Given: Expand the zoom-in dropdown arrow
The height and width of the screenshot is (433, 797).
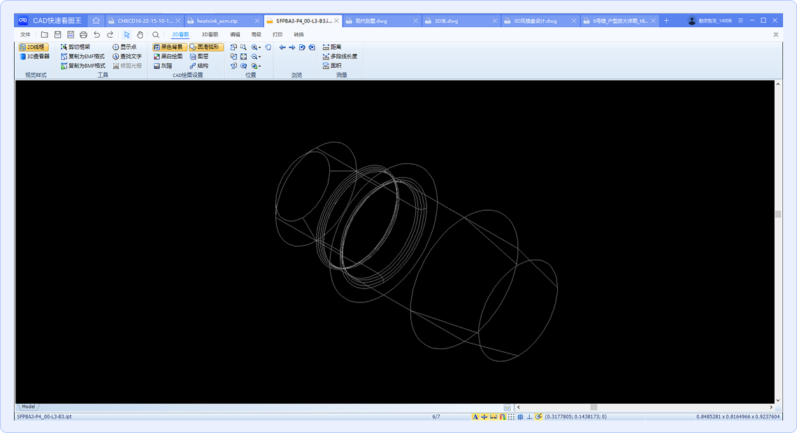Looking at the screenshot, I should pos(260,47).
